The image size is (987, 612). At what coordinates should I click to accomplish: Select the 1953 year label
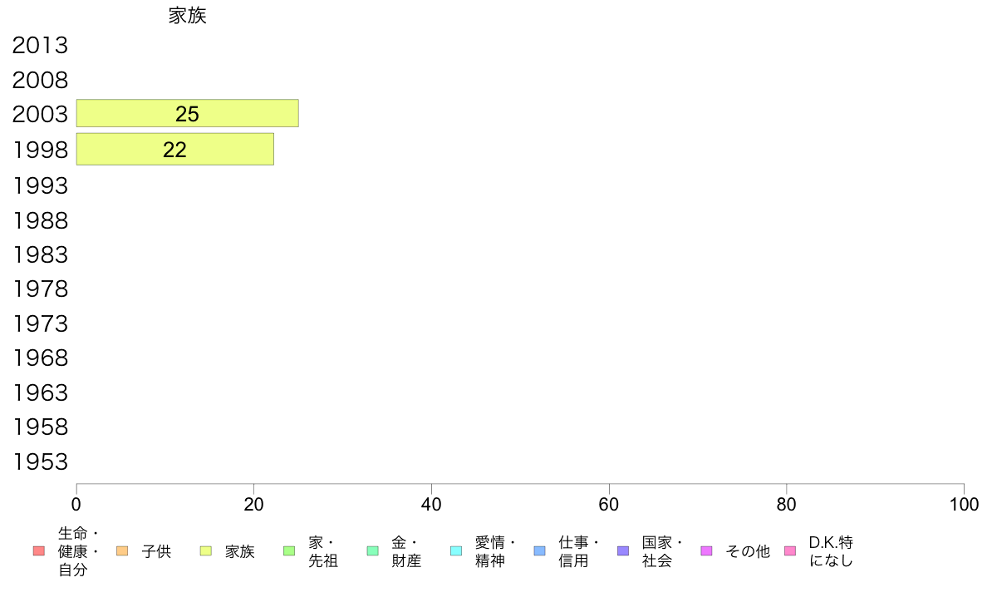coord(40,462)
